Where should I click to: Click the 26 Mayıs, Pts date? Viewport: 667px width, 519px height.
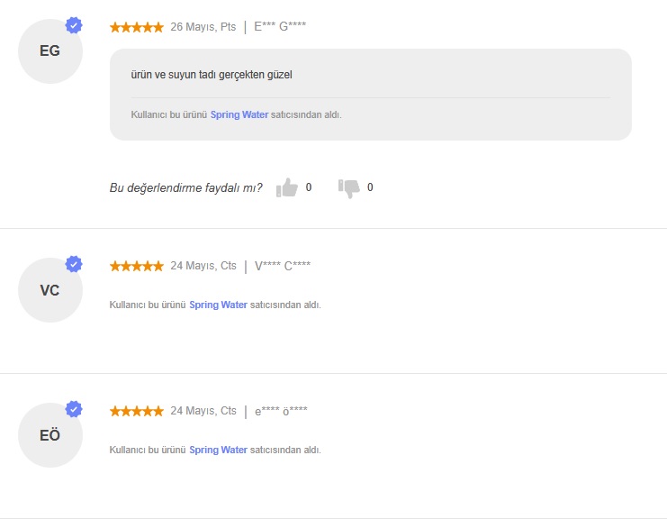(203, 27)
